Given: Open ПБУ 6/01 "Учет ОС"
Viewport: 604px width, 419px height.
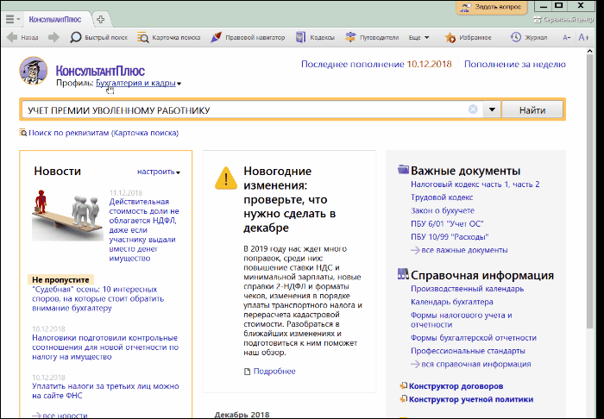Looking at the screenshot, I should pos(447,223).
